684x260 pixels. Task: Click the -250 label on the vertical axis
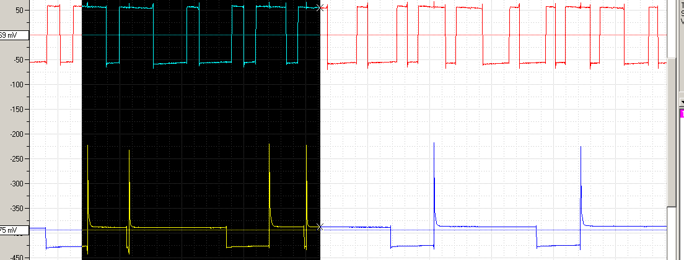19,159
